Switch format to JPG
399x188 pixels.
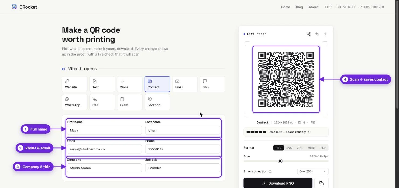pyautogui.click(x=300, y=148)
